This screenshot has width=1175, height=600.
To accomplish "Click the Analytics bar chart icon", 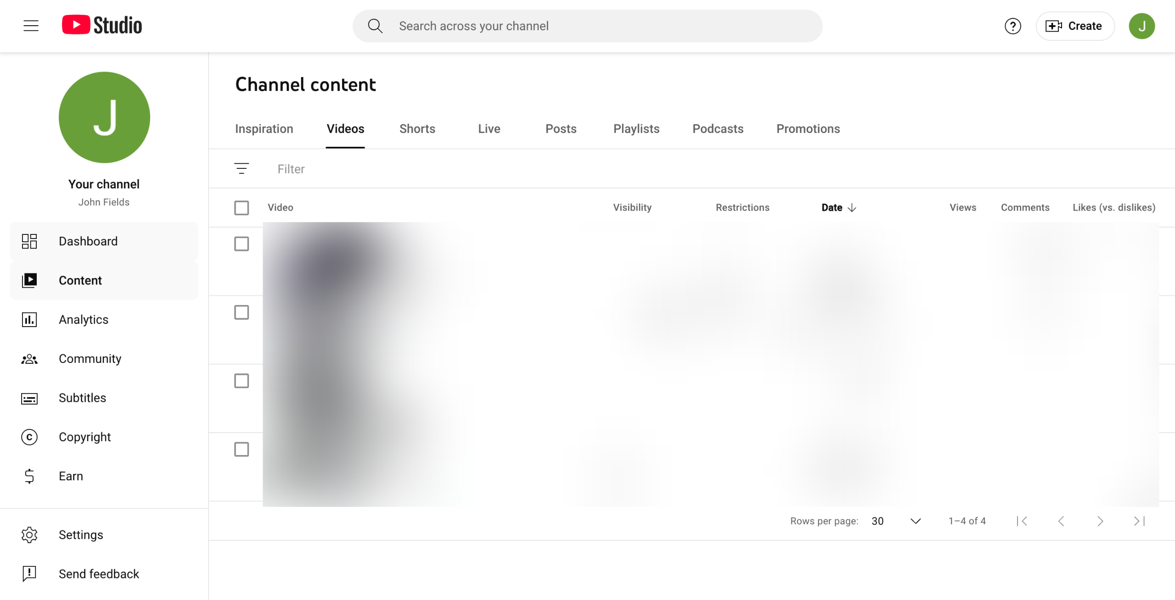I will pyautogui.click(x=29, y=320).
